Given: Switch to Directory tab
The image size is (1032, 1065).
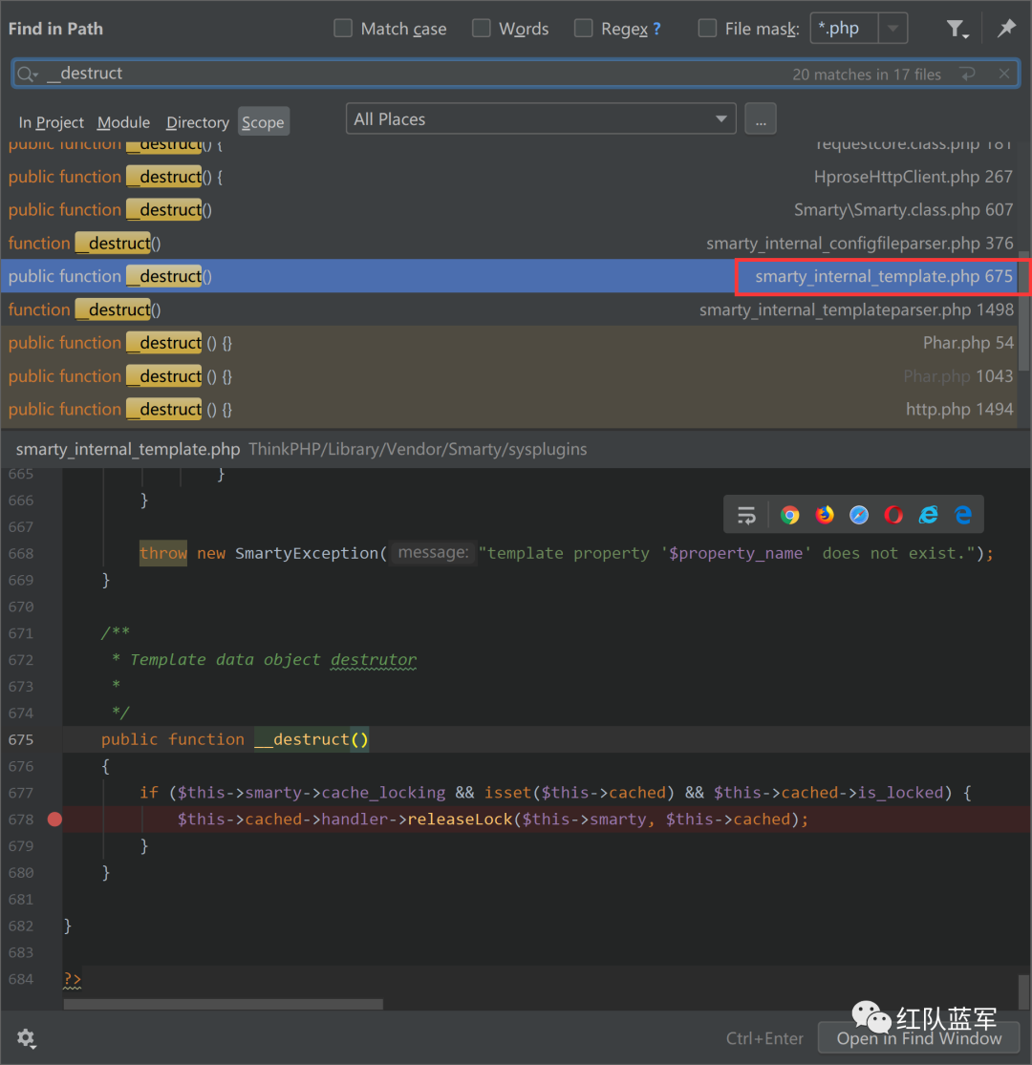Looking at the screenshot, I should click(x=198, y=122).
